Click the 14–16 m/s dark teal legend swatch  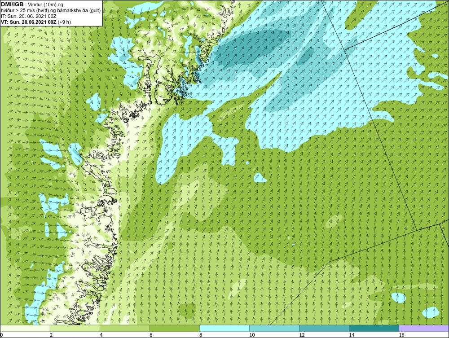pos(374,328)
